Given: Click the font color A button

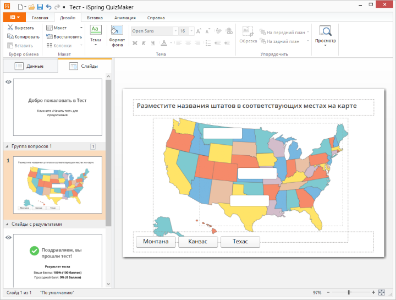Looking at the screenshot, I should pyautogui.click(x=164, y=43).
